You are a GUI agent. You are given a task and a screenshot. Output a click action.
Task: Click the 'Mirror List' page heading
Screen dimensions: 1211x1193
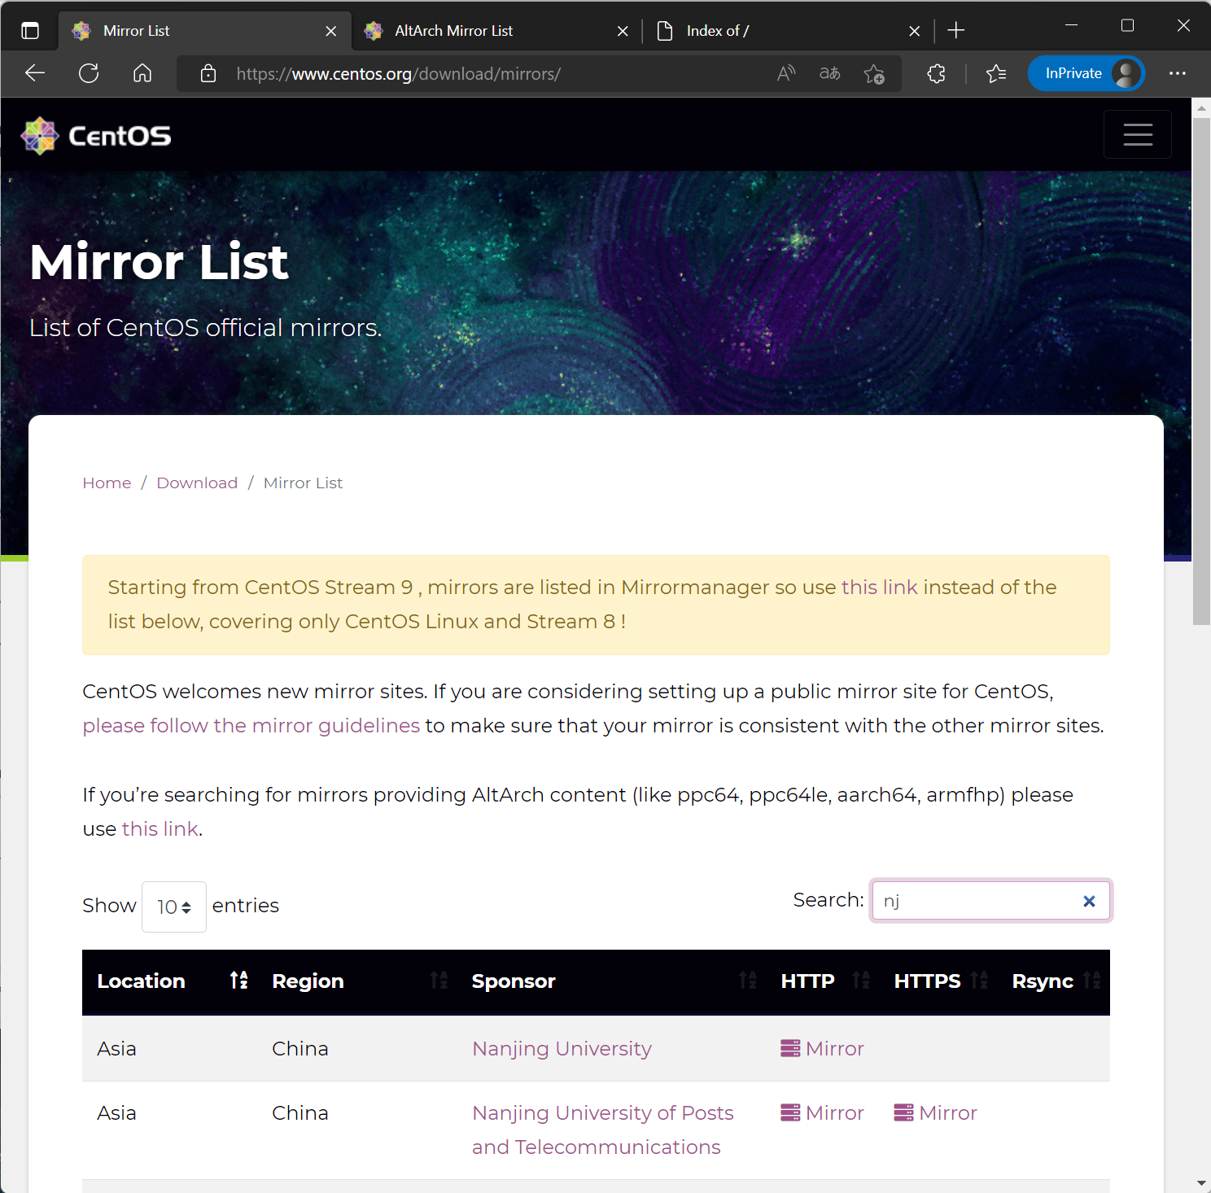(160, 262)
